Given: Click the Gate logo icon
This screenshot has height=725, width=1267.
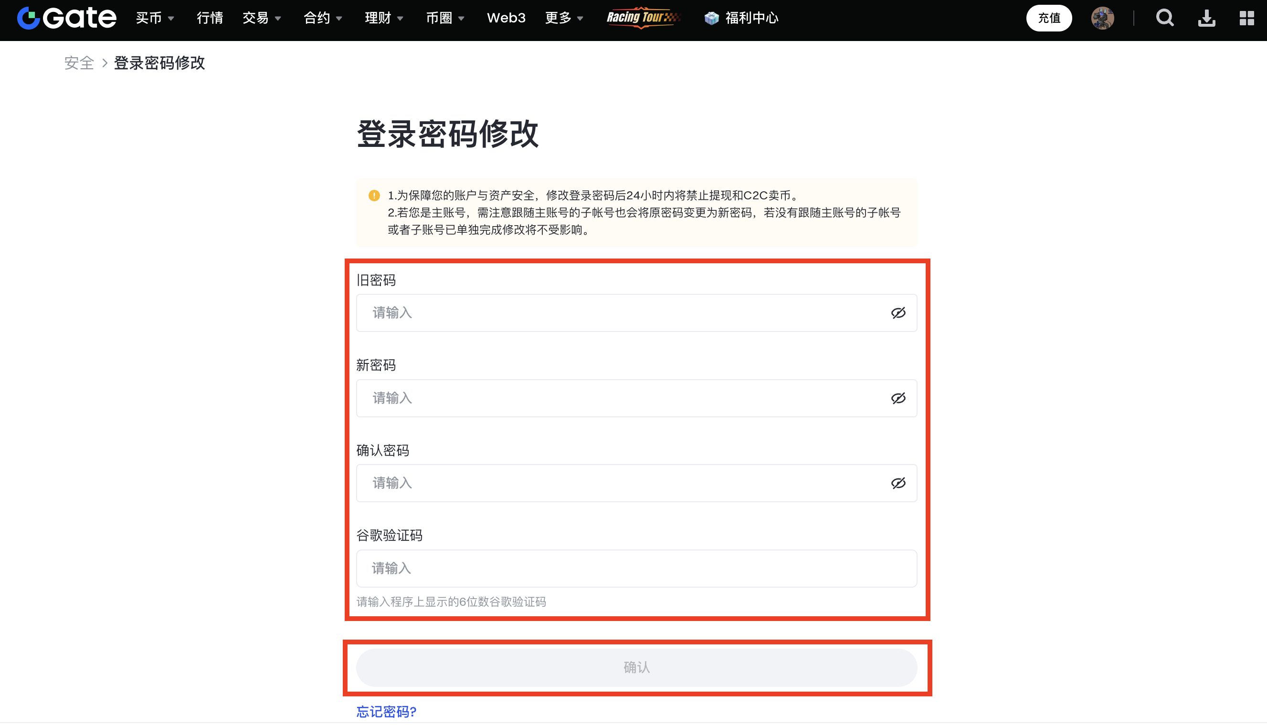Looking at the screenshot, I should point(28,18).
